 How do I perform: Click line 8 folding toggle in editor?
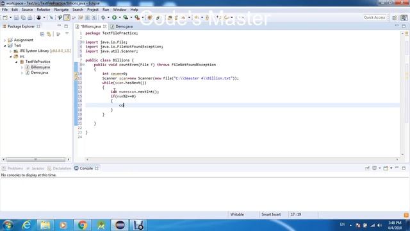(83, 65)
